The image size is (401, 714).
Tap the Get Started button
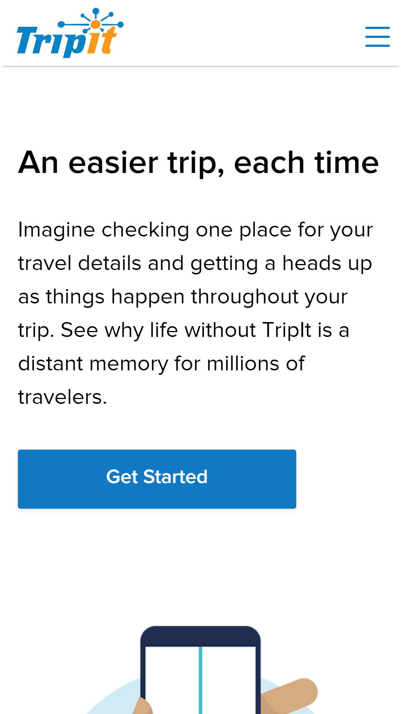tap(157, 479)
